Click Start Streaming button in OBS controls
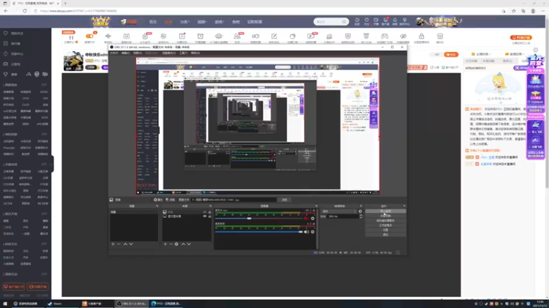The height and width of the screenshot is (308, 549). [386, 211]
